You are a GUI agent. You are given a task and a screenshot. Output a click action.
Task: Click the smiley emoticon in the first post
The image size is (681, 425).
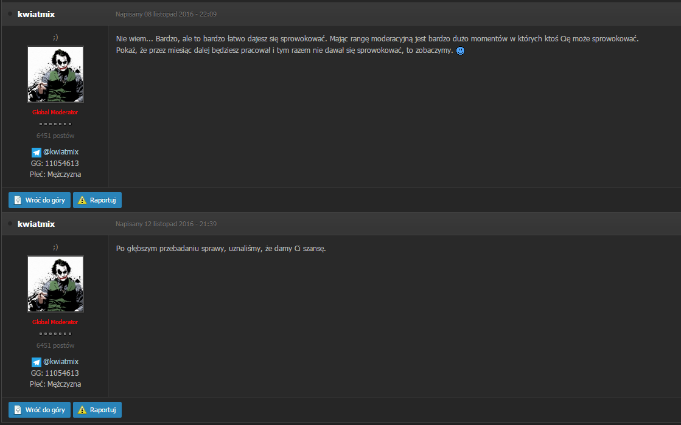(460, 51)
